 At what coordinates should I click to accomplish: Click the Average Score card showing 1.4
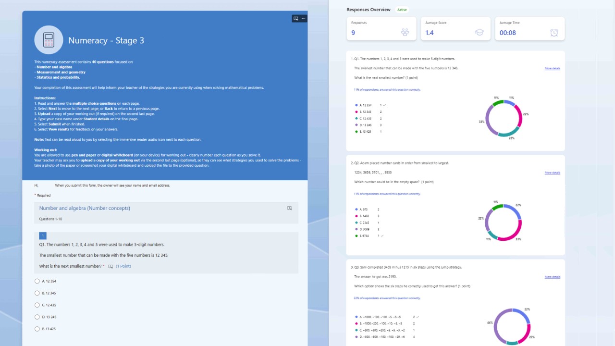455,29
